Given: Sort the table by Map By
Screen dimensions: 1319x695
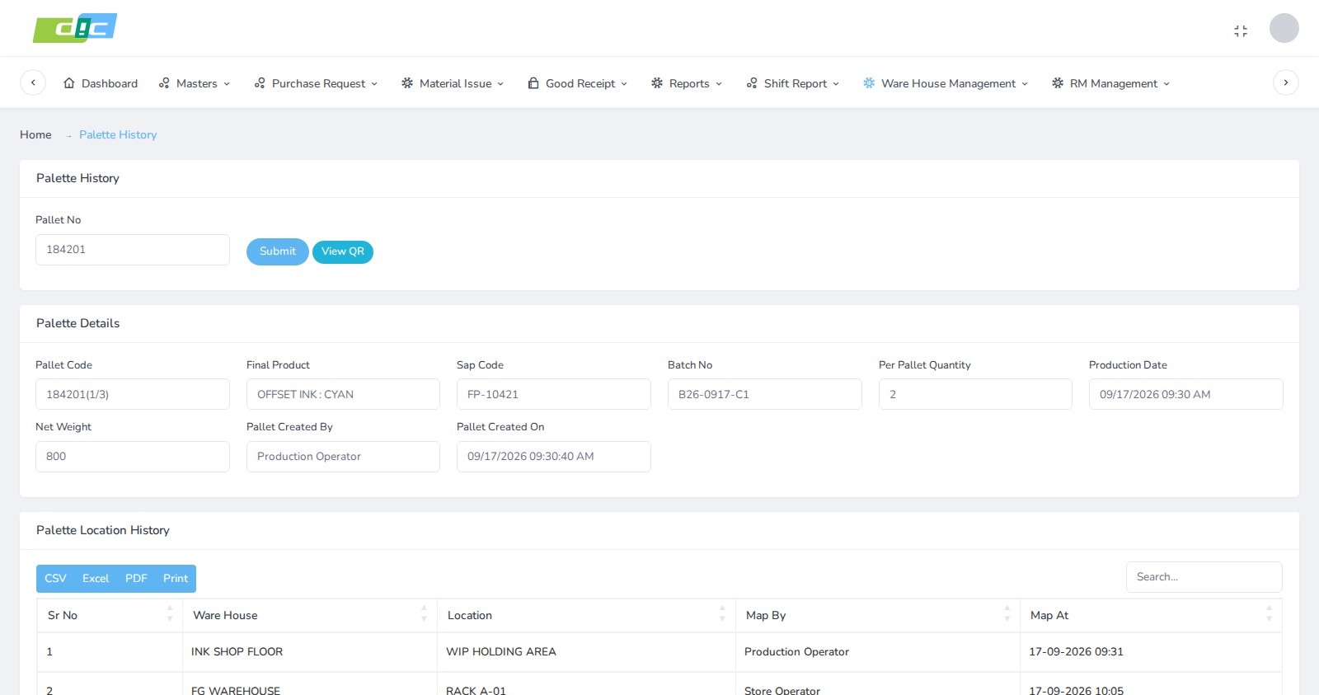Looking at the screenshot, I should coord(878,615).
